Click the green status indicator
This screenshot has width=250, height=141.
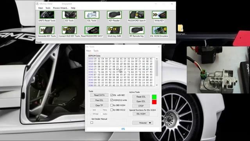coord(154,97)
